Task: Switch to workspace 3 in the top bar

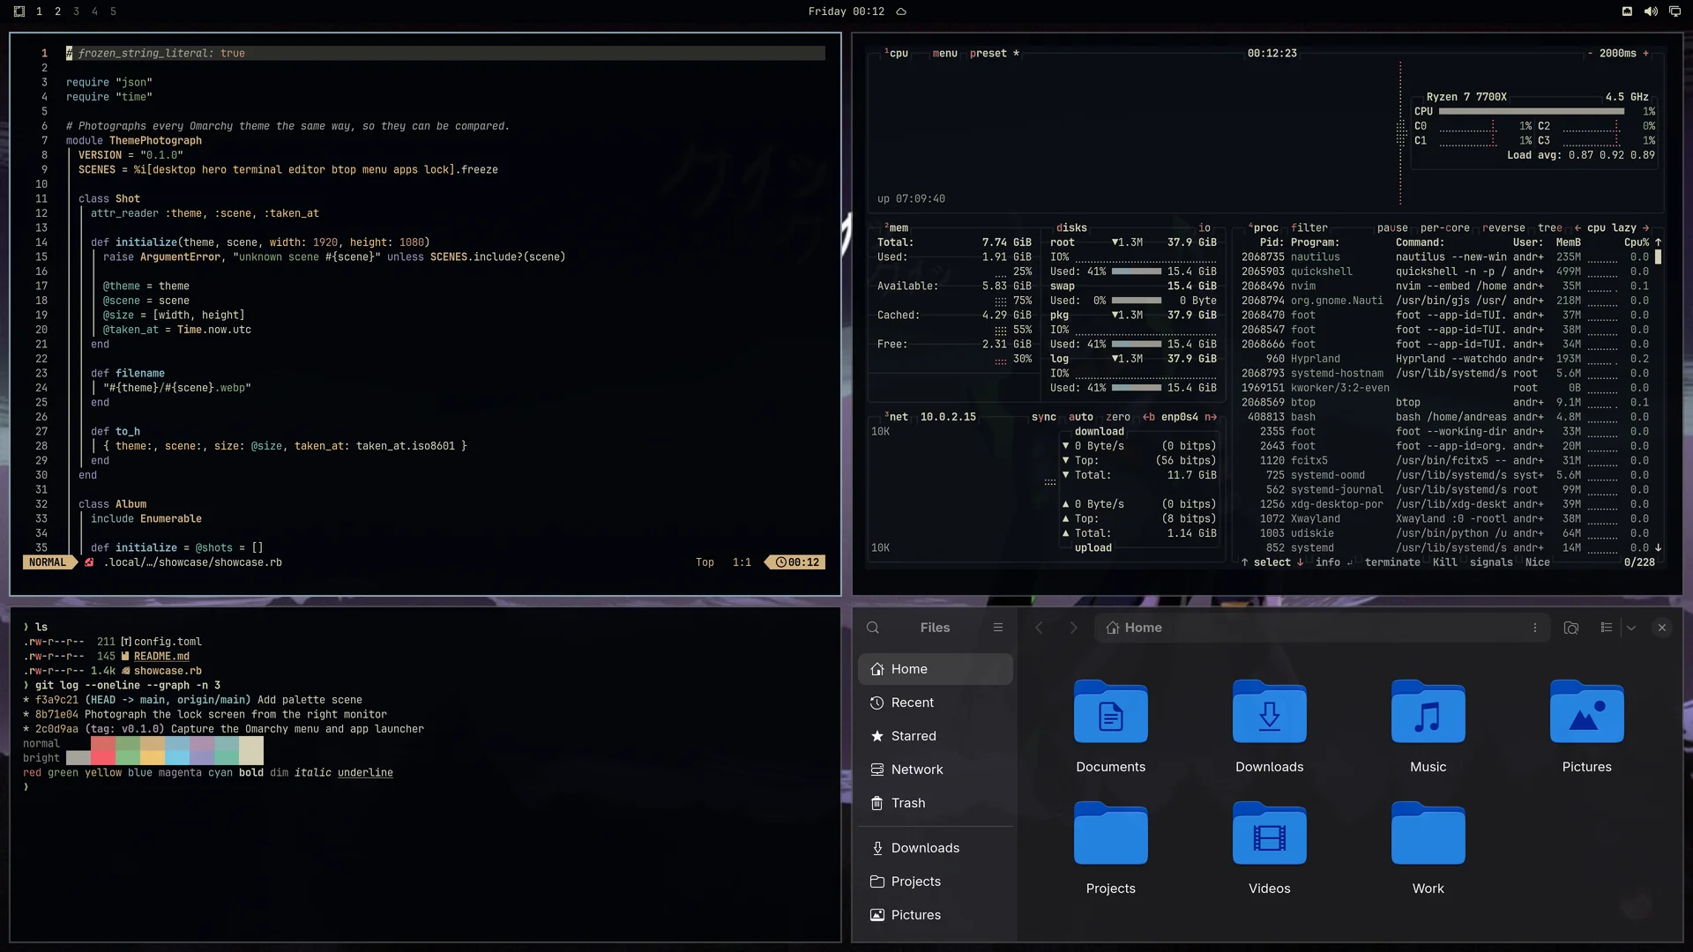Action: click(76, 11)
